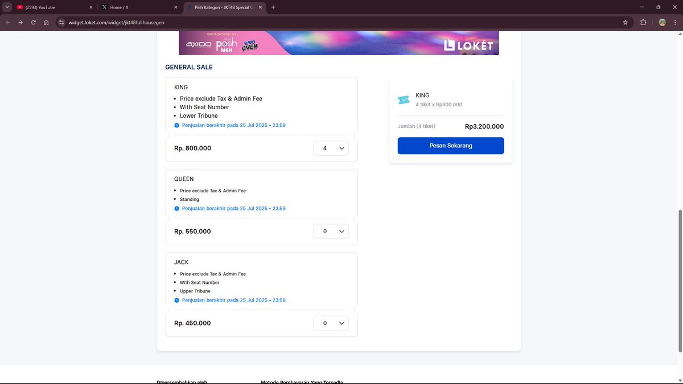This screenshot has height=384, width=683.
Task: Click the price Rp. 450.000
Action: pyautogui.click(x=192, y=323)
